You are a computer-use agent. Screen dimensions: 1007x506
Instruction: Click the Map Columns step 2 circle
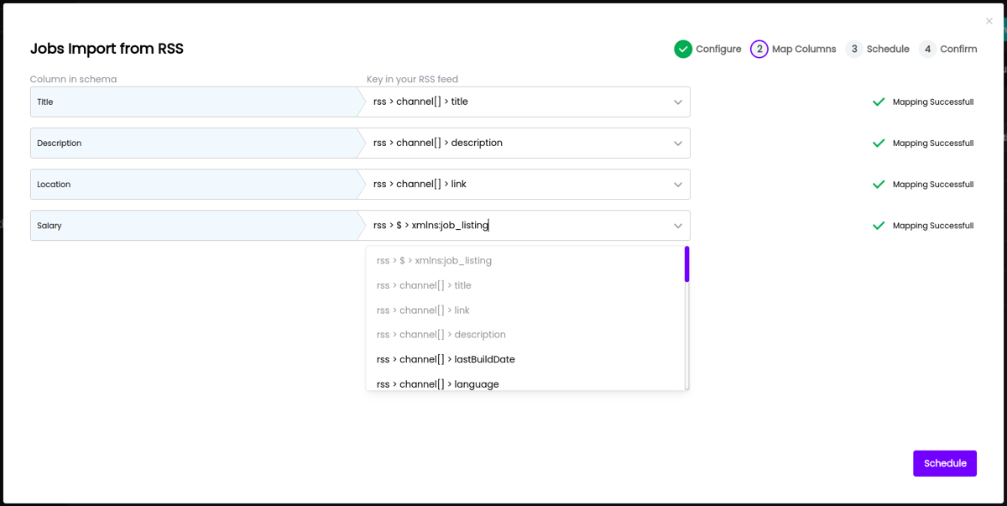click(759, 49)
